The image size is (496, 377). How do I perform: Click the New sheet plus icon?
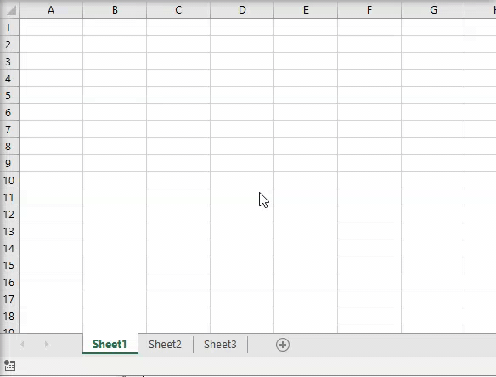(x=283, y=345)
